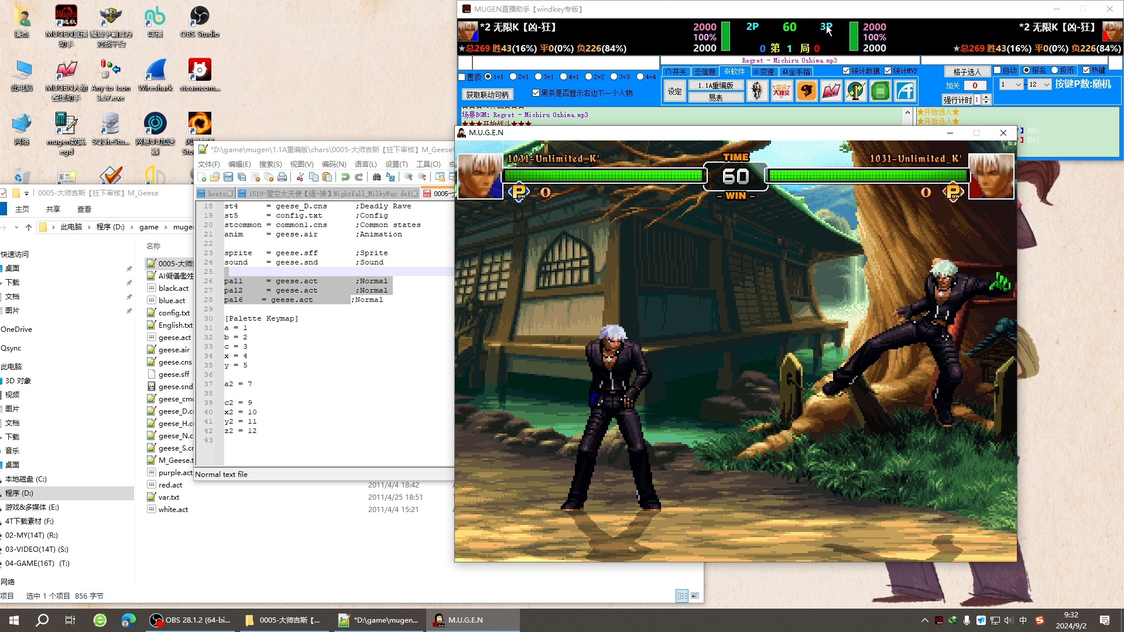Click the 加关 number input field
The height and width of the screenshot is (632, 1124).
975,85
